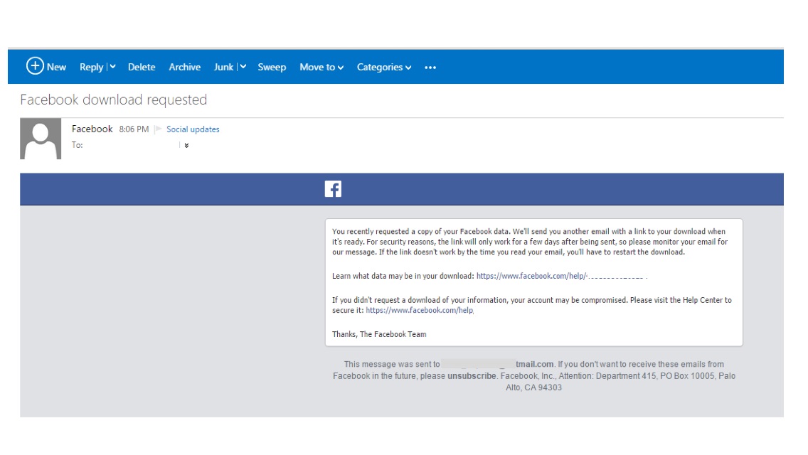808x455 pixels.
Task: Open the facebook.com/help/ data info link
Action: point(561,276)
